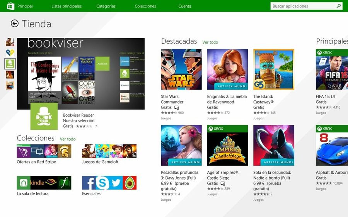Click the back arrow next to Tienda

click(x=15, y=24)
